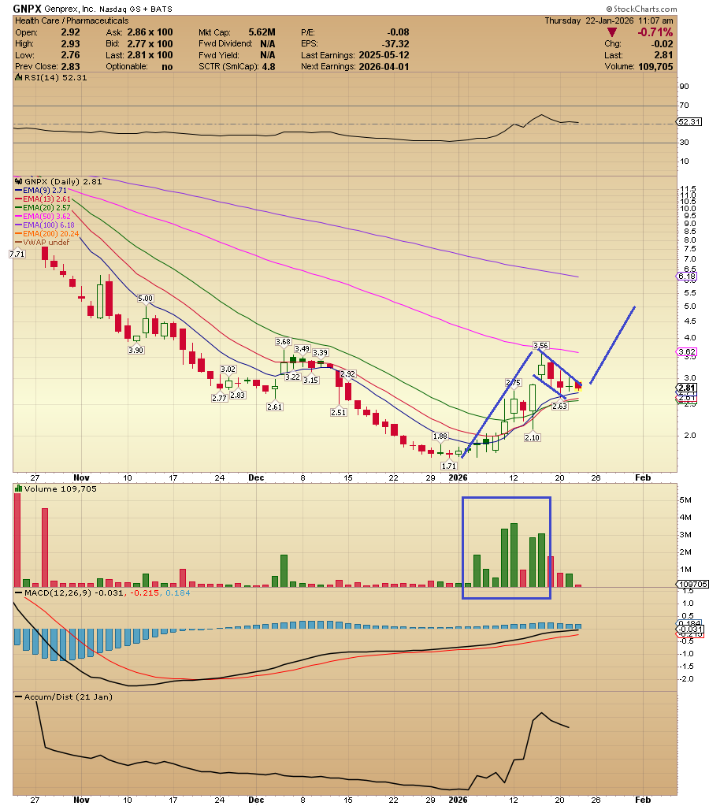Image resolution: width=709 pixels, height=806 pixels.
Task: Click the 3.68 price label in December
Action: (x=284, y=342)
